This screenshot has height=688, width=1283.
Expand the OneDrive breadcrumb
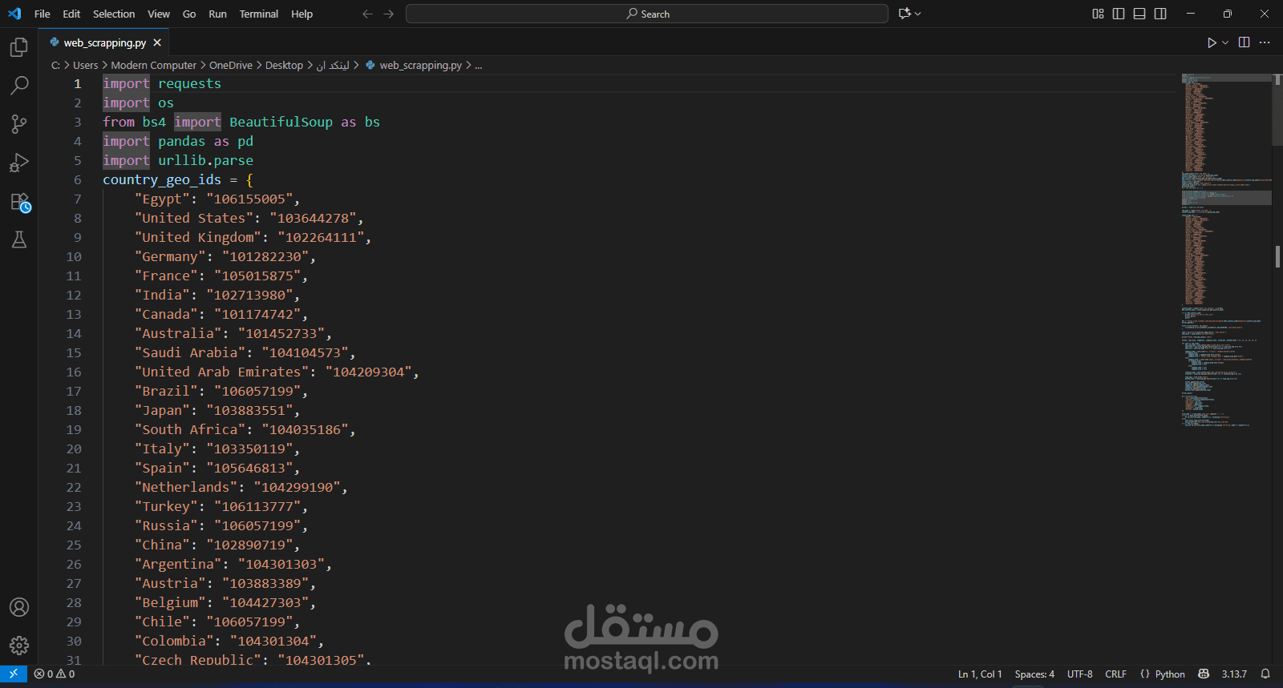pos(231,66)
